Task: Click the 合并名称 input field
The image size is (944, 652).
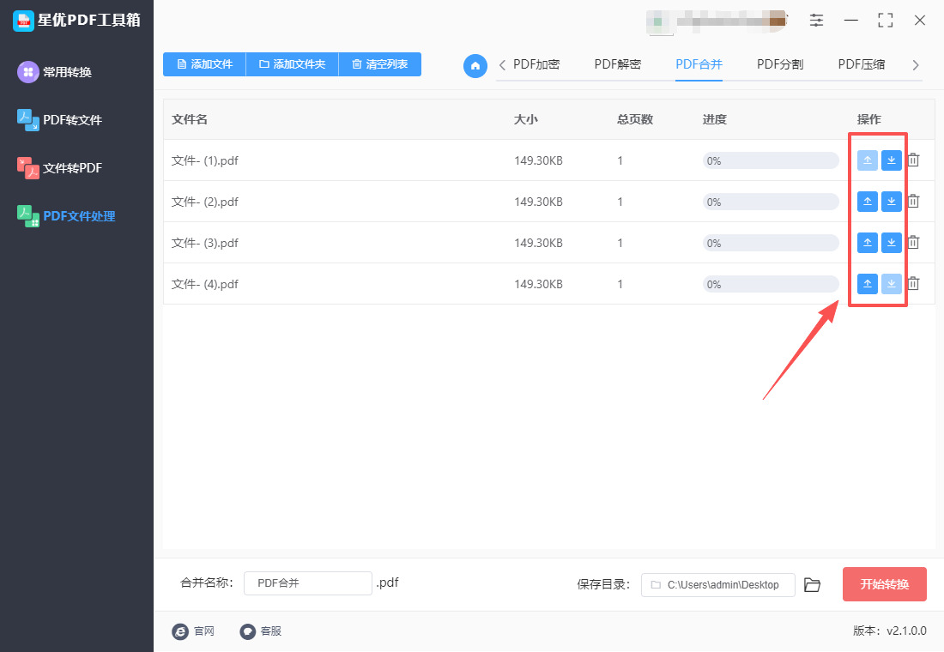Action: point(307,583)
